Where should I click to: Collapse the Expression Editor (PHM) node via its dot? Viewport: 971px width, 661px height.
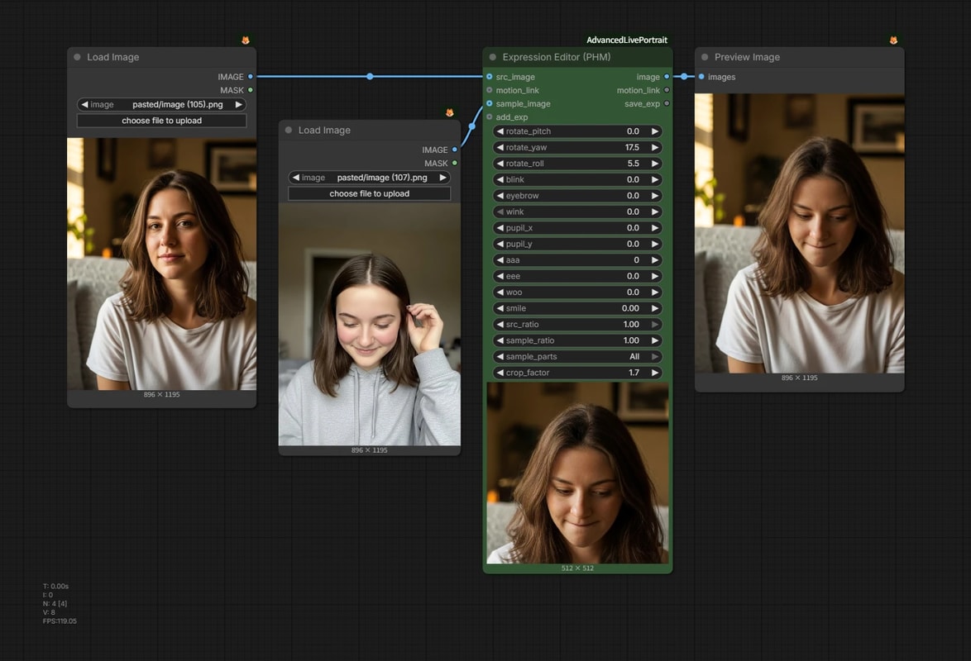click(x=493, y=57)
